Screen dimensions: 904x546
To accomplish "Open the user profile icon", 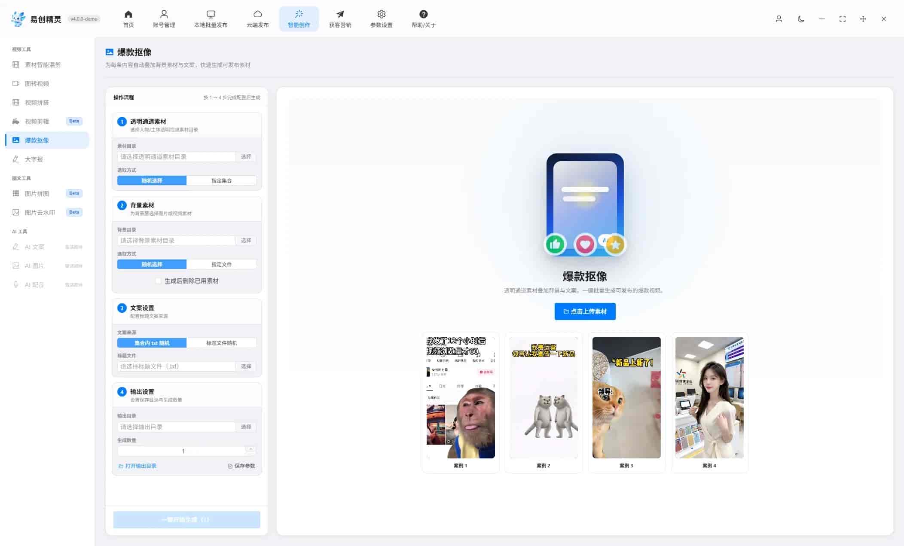I will point(779,19).
